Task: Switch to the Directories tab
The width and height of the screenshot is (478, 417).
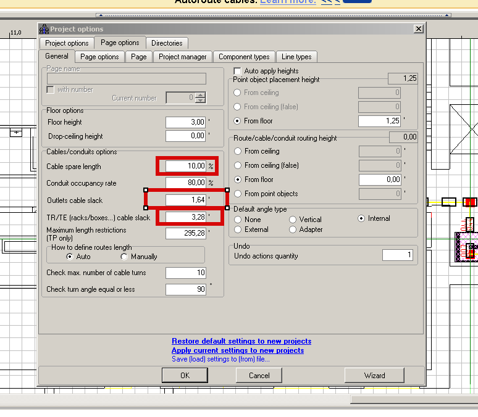Action: point(167,43)
